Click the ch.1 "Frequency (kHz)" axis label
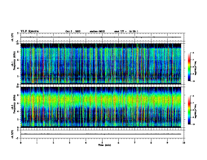 (x=14, y=61)
